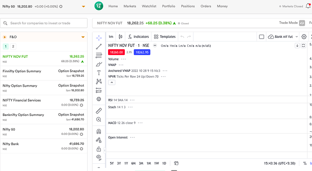Toggle lock all drawing tools

(x=99, y=149)
